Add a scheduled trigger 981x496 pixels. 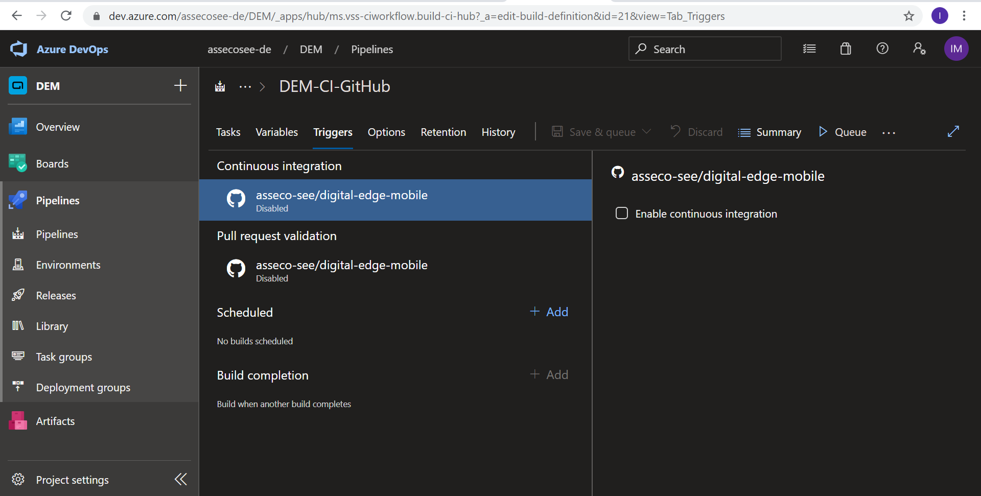coord(549,312)
